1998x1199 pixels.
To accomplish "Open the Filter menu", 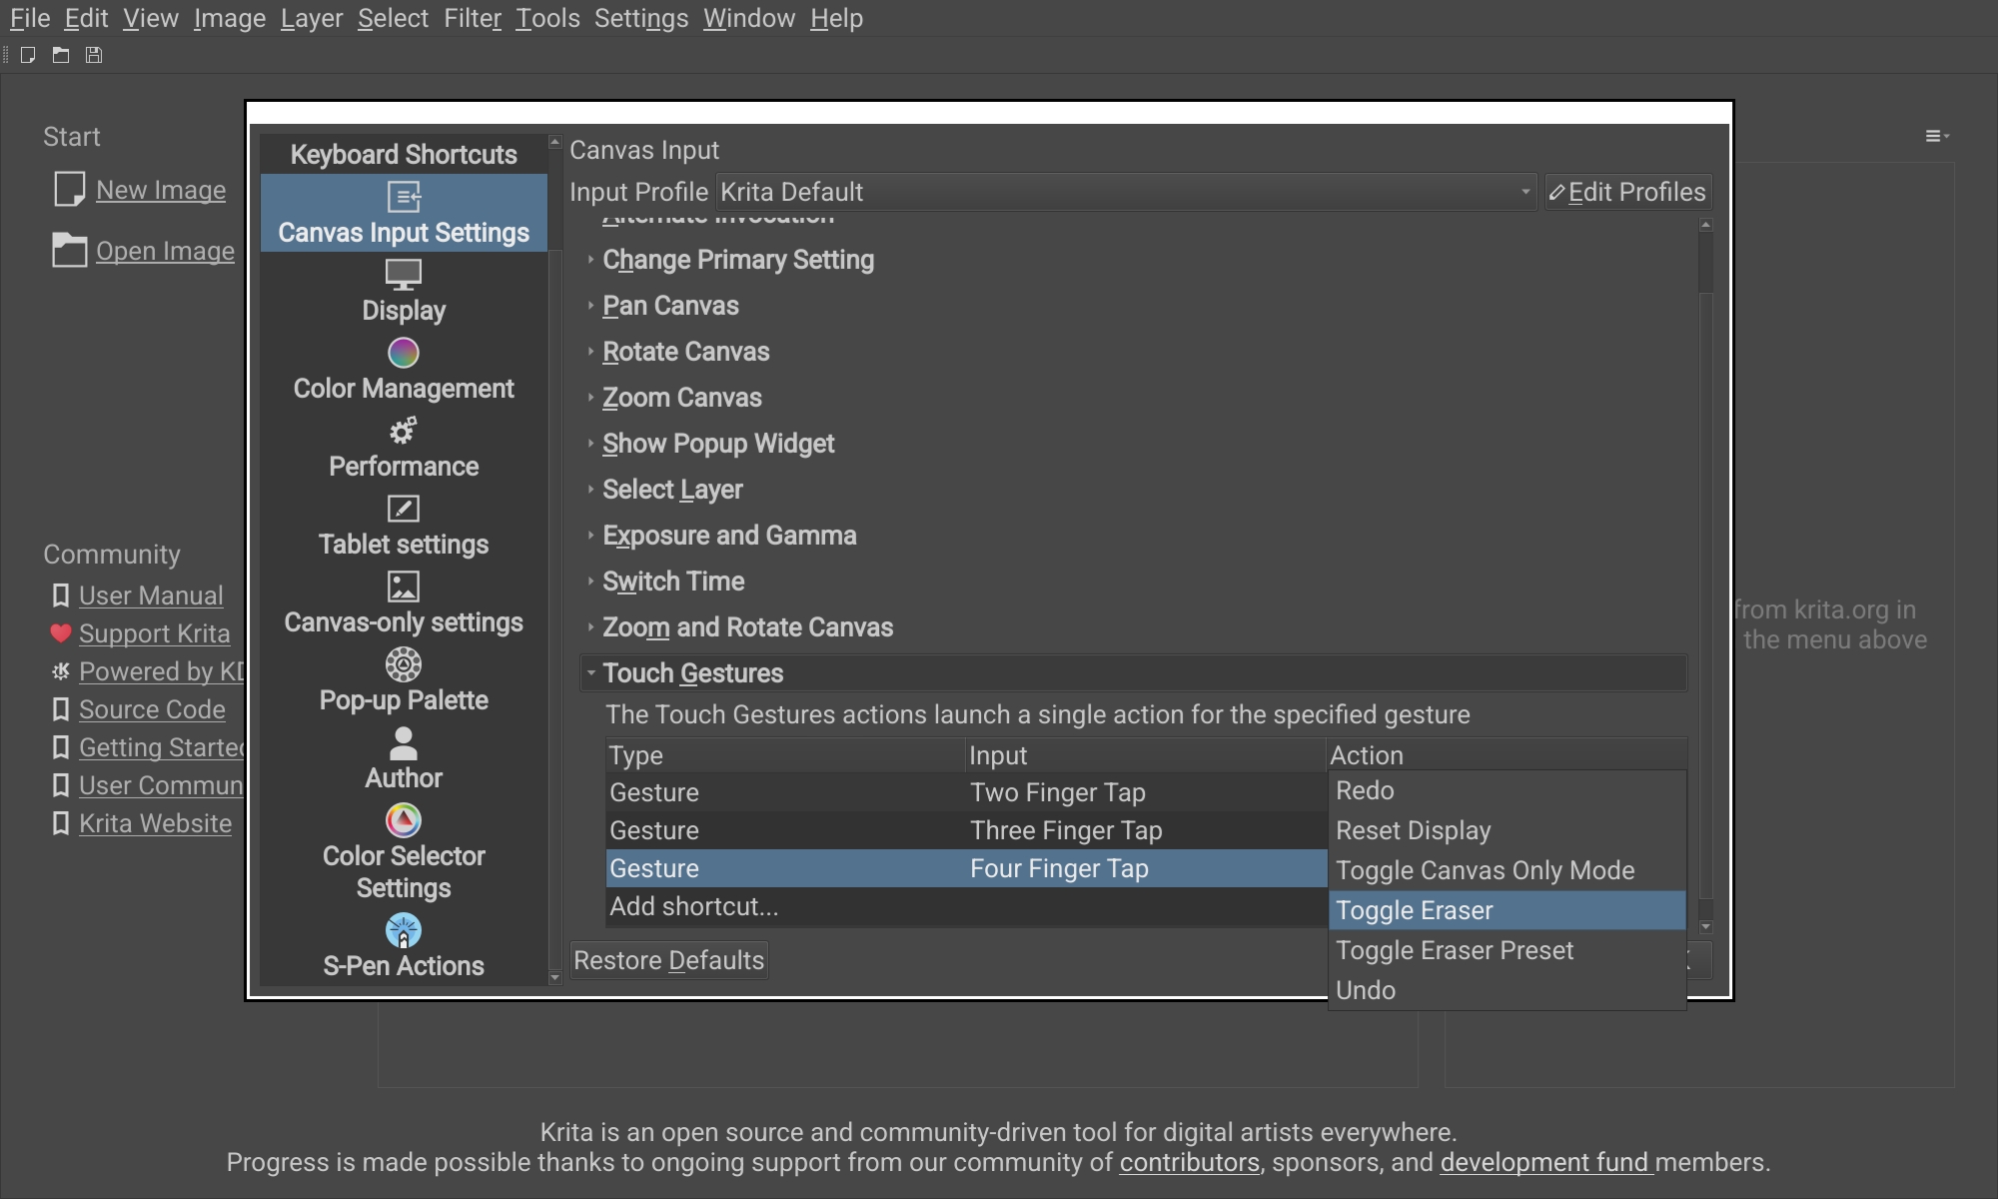I will coord(473,18).
